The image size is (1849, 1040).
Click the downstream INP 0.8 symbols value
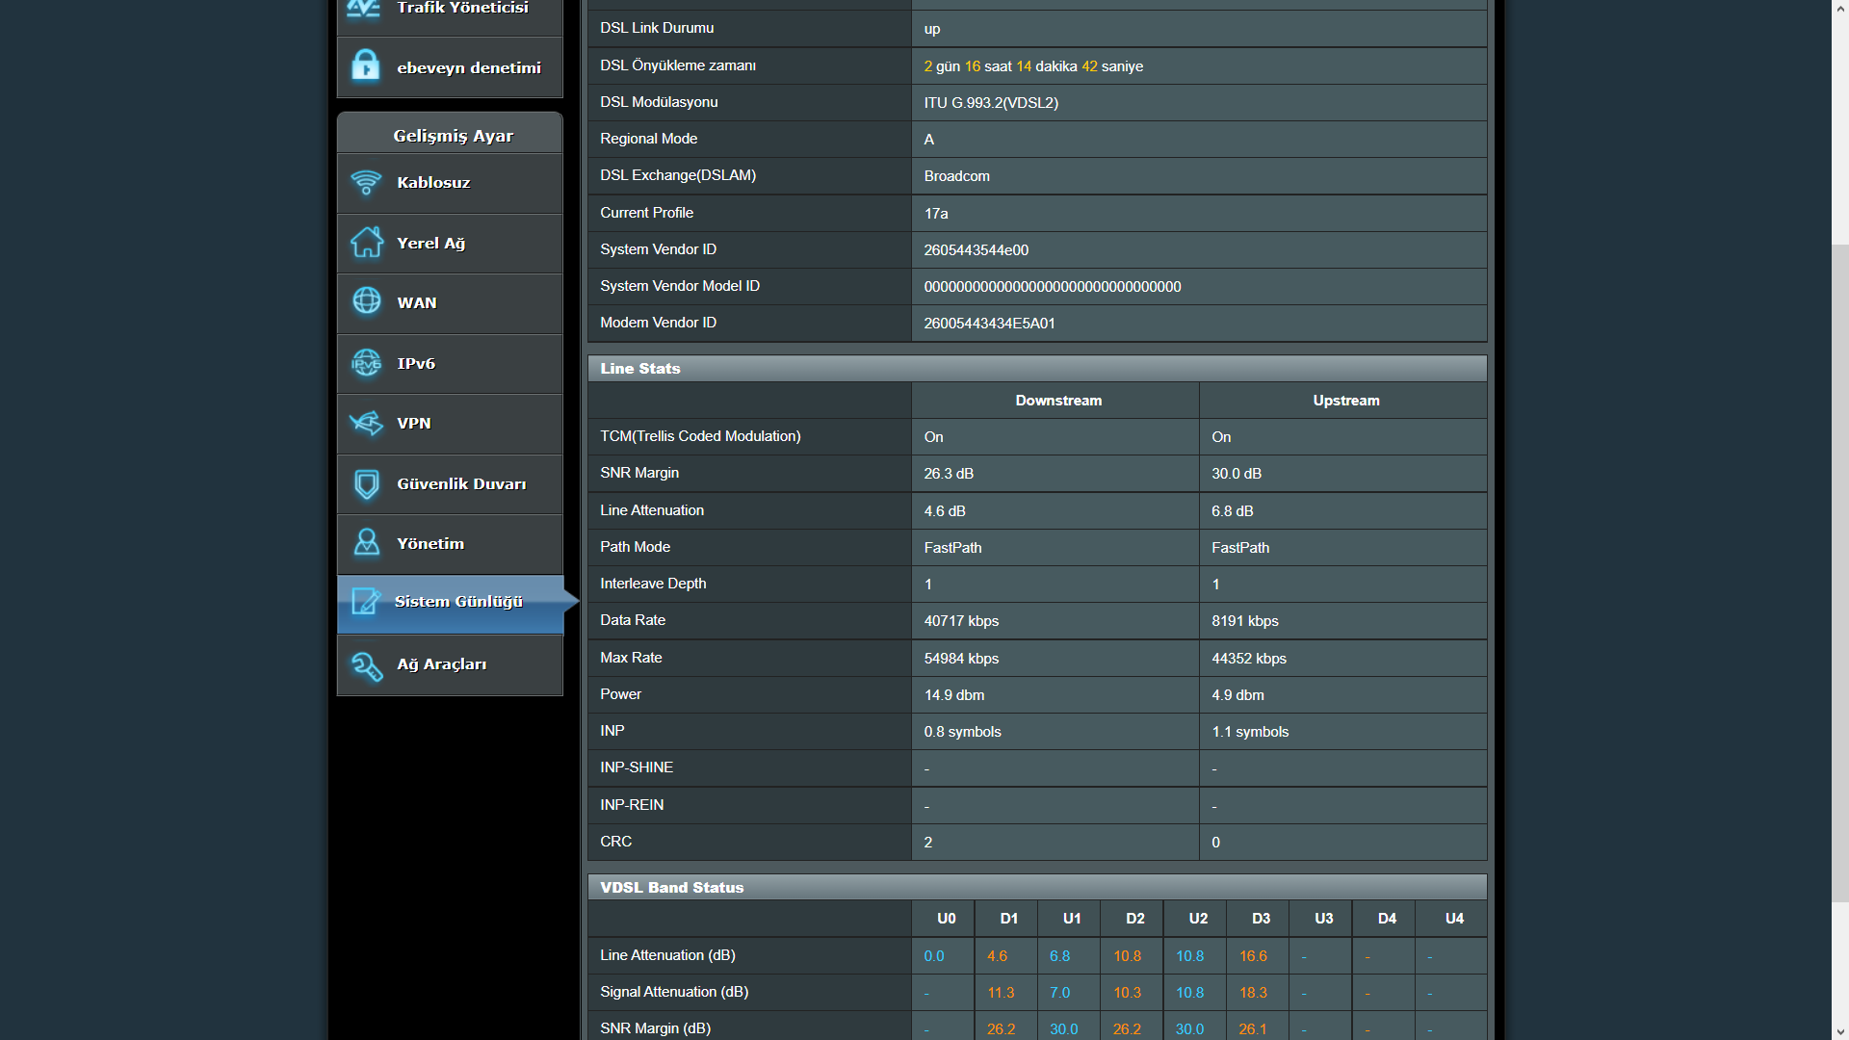click(x=962, y=732)
